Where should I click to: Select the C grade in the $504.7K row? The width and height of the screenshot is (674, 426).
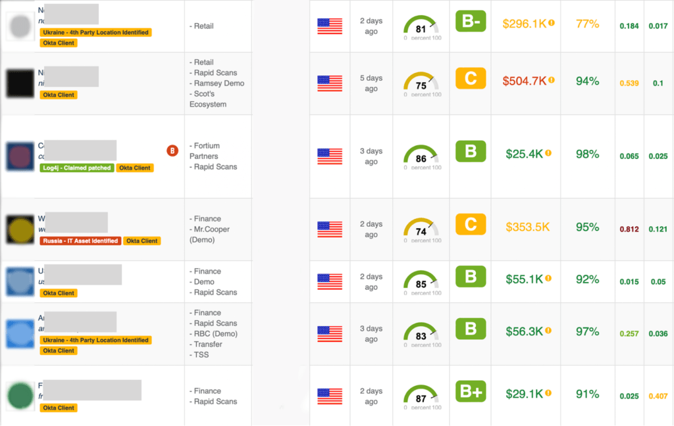coord(471,79)
